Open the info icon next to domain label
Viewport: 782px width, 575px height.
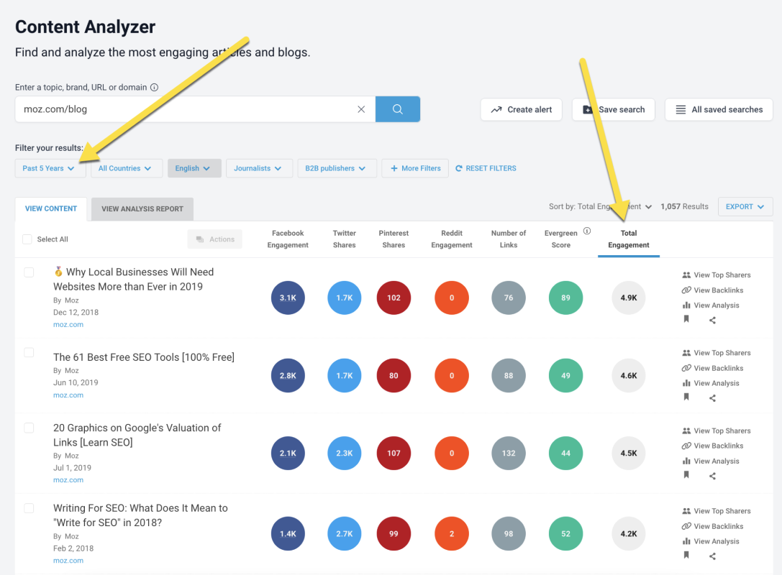(x=155, y=87)
